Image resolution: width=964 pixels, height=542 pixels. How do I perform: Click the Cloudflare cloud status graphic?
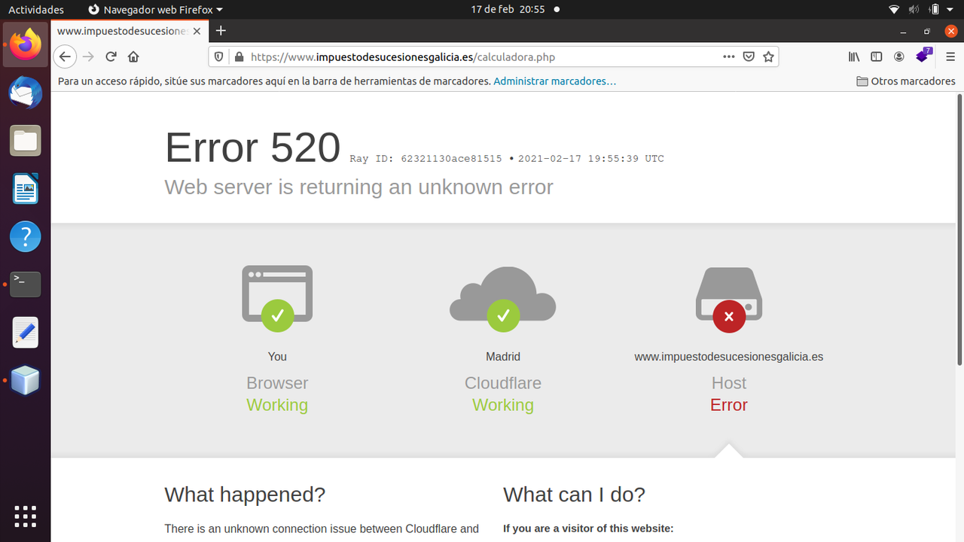pos(503,299)
